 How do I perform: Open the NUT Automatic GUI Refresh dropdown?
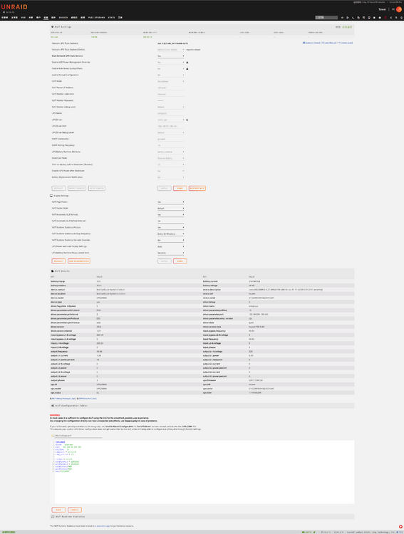click(x=171, y=214)
